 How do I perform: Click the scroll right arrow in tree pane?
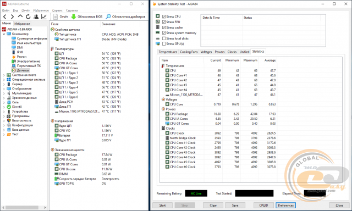pyautogui.click(x=45, y=207)
